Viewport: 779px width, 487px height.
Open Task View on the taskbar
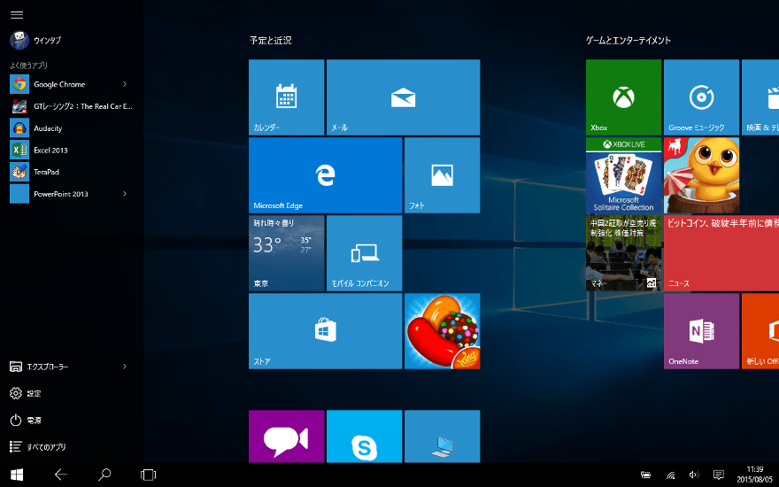(148, 475)
